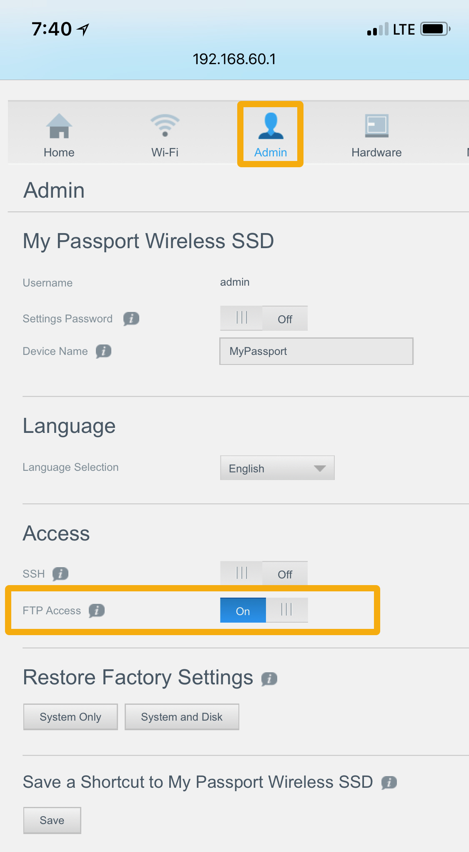Open the Wi-Fi settings icon
The height and width of the screenshot is (852, 469).
pyautogui.click(x=165, y=126)
